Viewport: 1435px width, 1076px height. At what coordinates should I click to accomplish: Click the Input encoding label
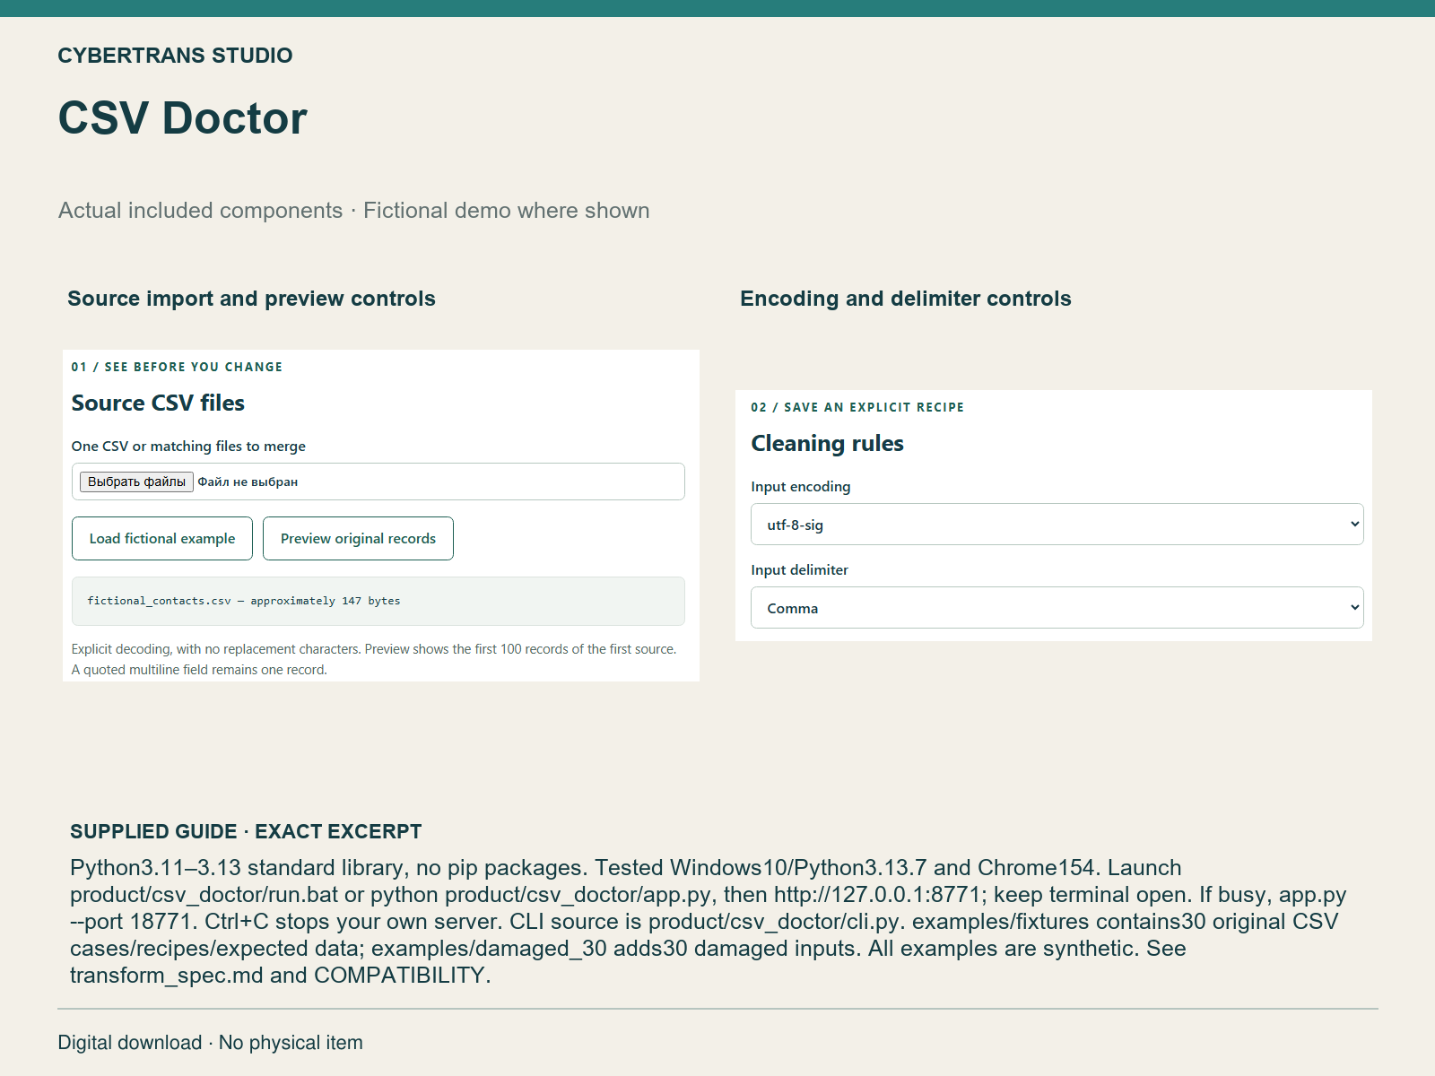click(800, 486)
